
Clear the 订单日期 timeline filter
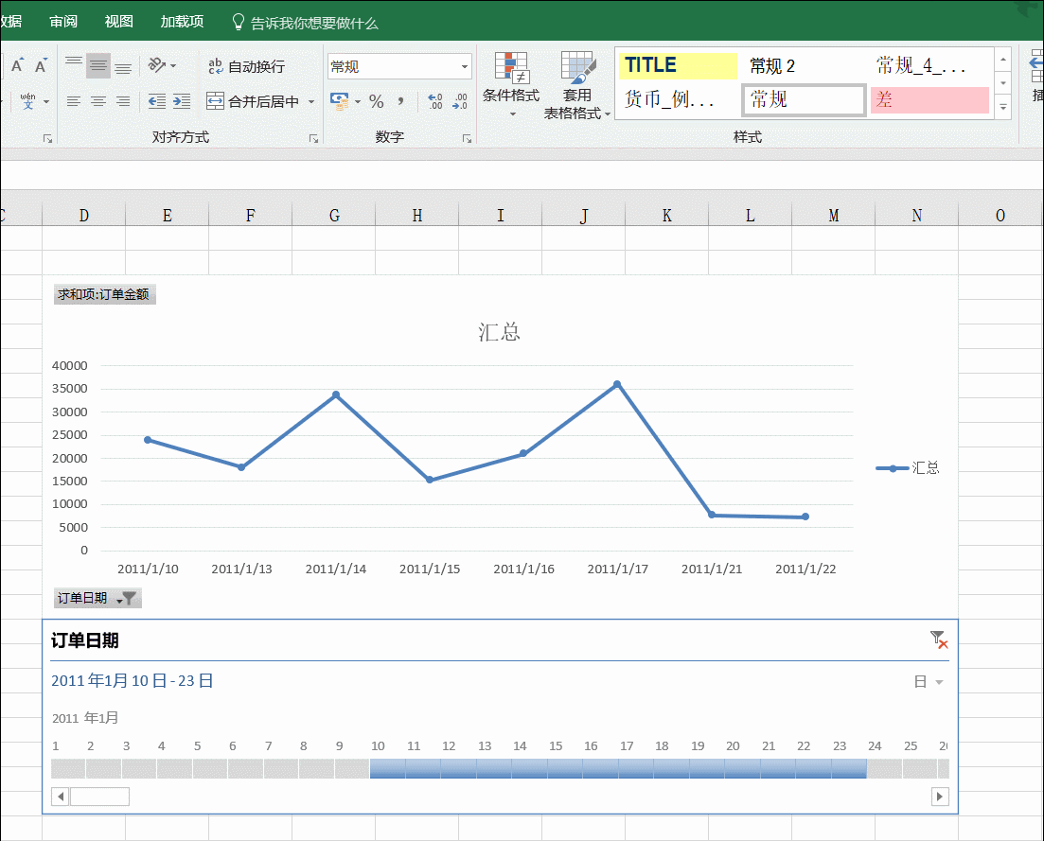(x=938, y=640)
